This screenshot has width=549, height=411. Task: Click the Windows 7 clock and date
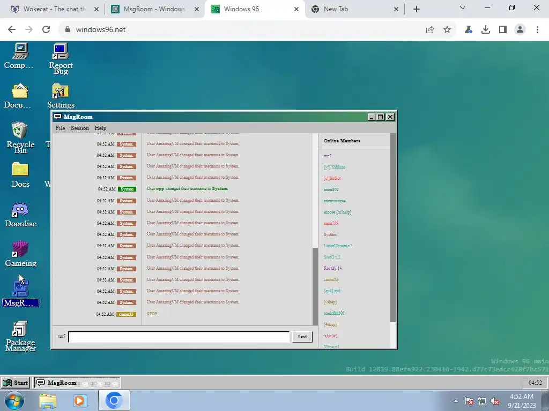522,401
